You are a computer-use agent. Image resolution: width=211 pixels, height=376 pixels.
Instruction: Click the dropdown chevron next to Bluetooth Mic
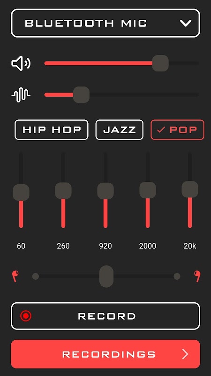pyautogui.click(x=186, y=23)
